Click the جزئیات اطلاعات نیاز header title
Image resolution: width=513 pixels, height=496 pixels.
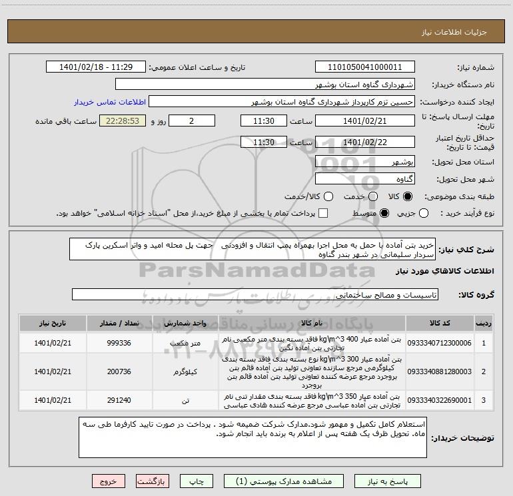point(454,32)
